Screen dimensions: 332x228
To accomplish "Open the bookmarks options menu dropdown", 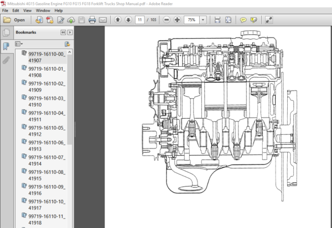I will pos(19,44).
